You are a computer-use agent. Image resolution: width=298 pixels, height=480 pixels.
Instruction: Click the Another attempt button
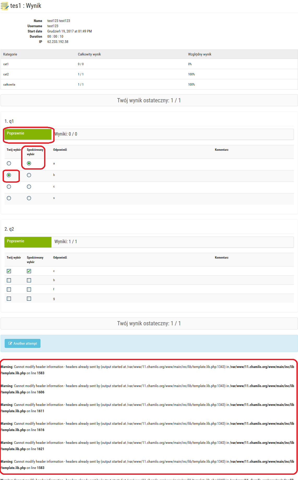pyautogui.click(x=22, y=343)
